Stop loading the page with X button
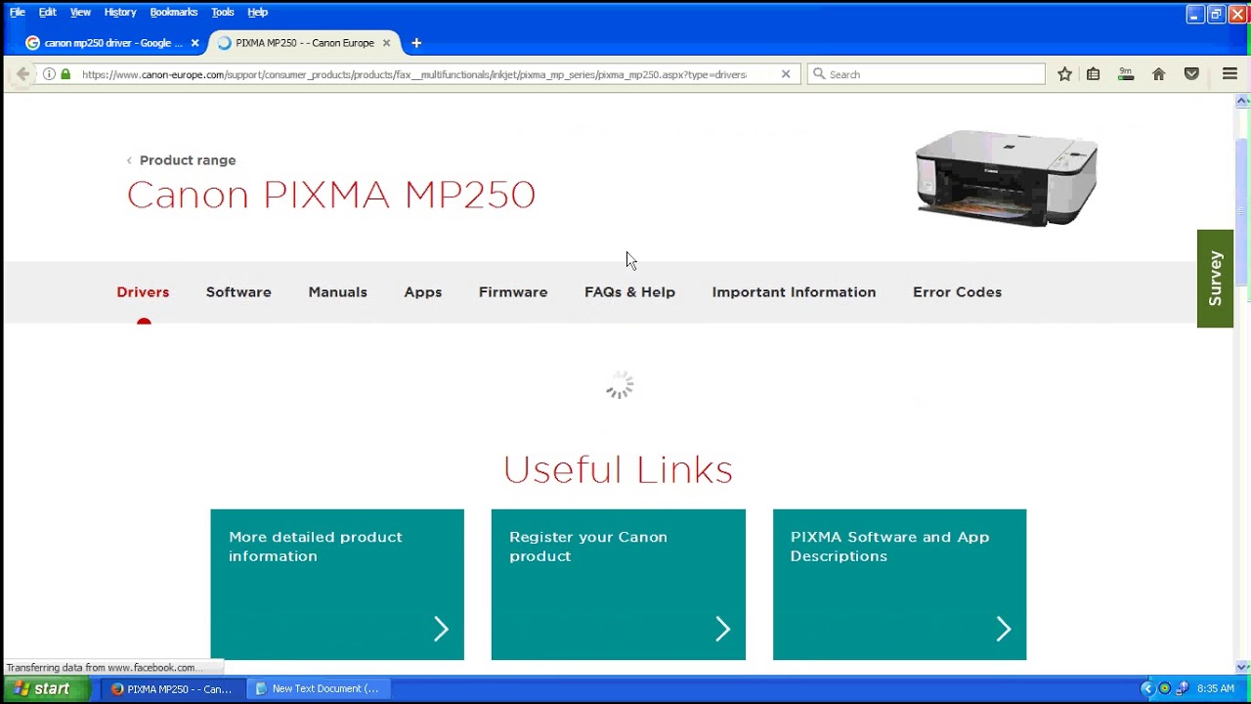The width and height of the screenshot is (1251, 704). pyautogui.click(x=786, y=74)
